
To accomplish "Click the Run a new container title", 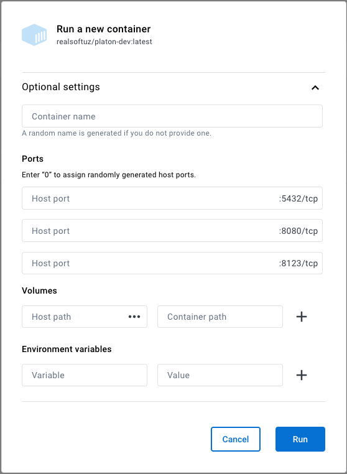I will (x=103, y=29).
